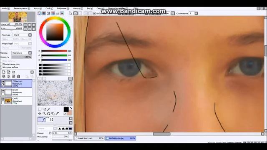Select the magic wand tool
The image size is (267, 150).
48,109
